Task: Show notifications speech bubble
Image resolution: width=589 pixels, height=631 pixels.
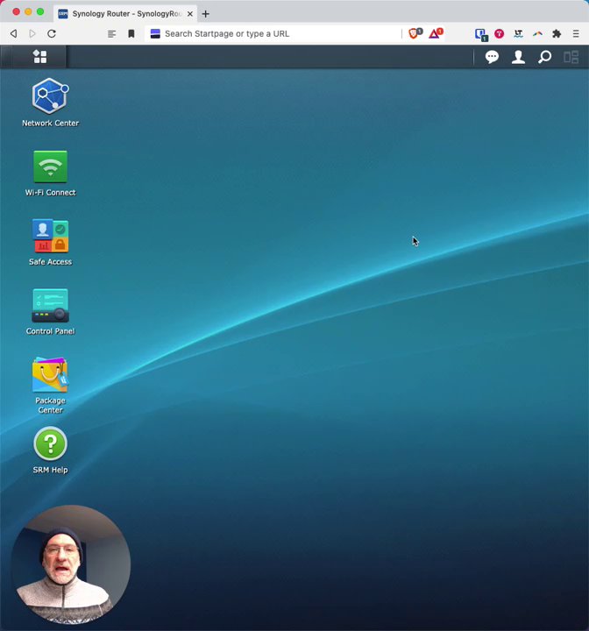Action: (492, 57)
